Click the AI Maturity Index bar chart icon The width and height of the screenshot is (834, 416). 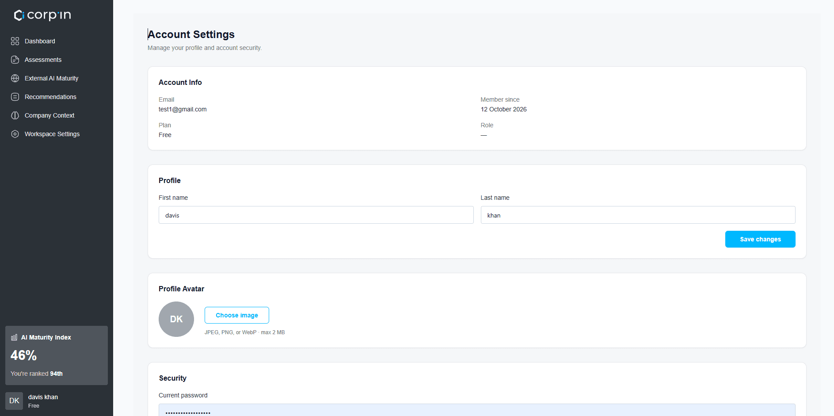tap(14, 337)
